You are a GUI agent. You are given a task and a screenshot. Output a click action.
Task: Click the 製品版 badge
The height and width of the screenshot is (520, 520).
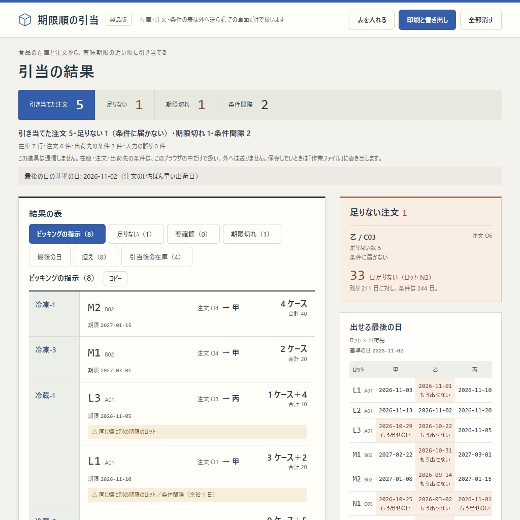click(x=118, y=20)
